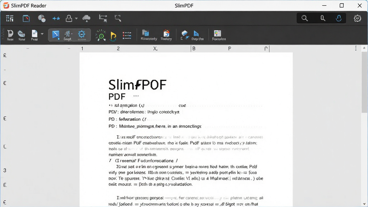Click ruler marker 'B'
The image size is (368, 207).
click(194, 49)
